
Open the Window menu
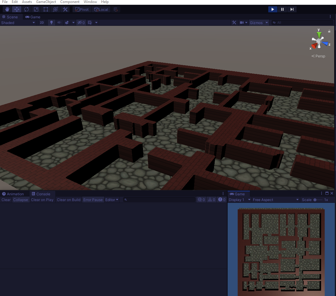point(90,2)
